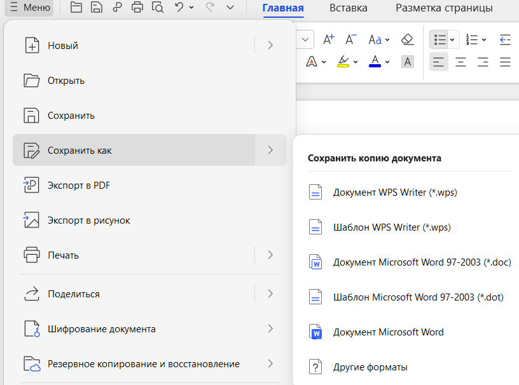This screenshot has height=385, width=519.
Task: Select the Новый menu item
Action: click(x=134, y=45)
